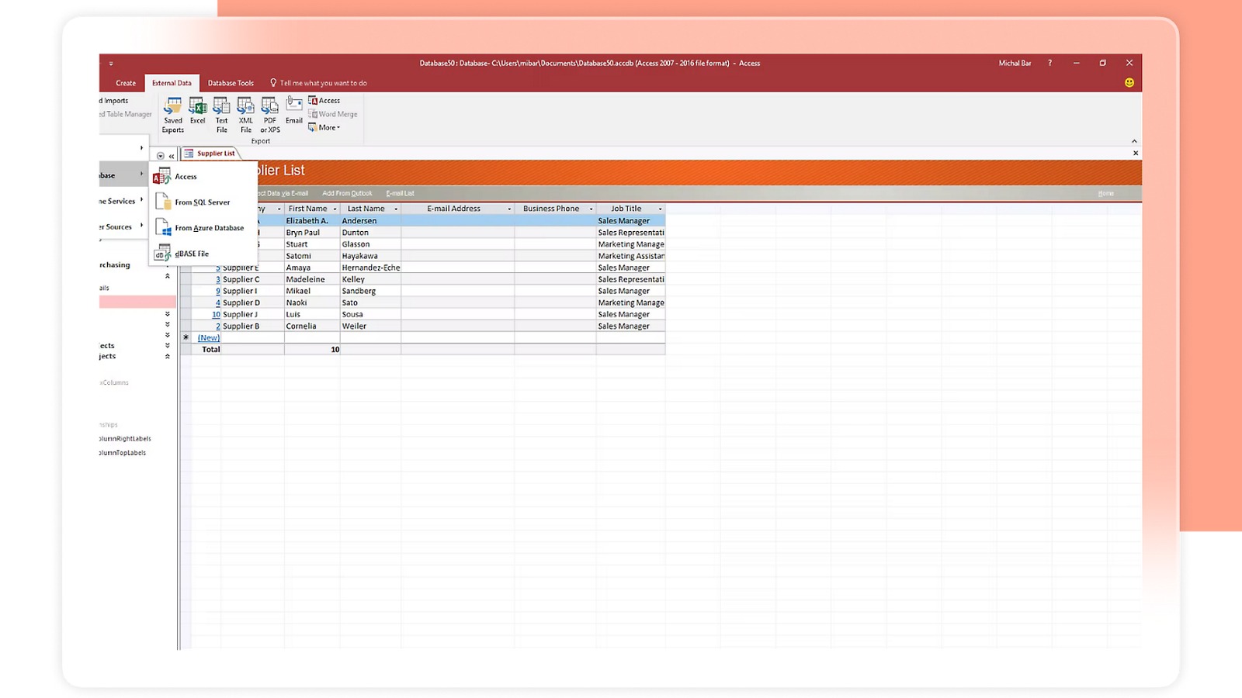Open the Database Tools tab
1242x698 pixels.
(231, 83)
